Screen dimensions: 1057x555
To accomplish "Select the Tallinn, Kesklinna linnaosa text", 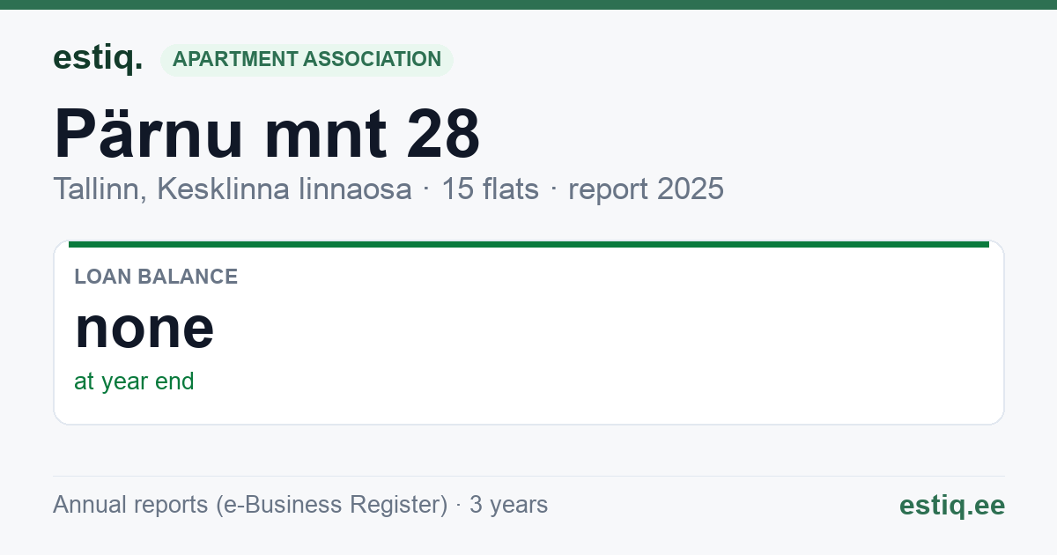I will click(233, 189).
